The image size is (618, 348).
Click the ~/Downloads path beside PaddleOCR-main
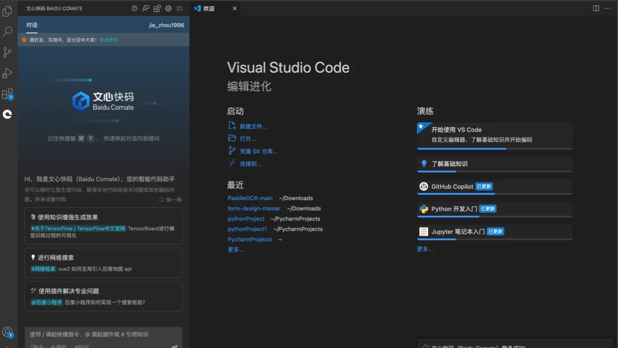[x=296, y=198]
